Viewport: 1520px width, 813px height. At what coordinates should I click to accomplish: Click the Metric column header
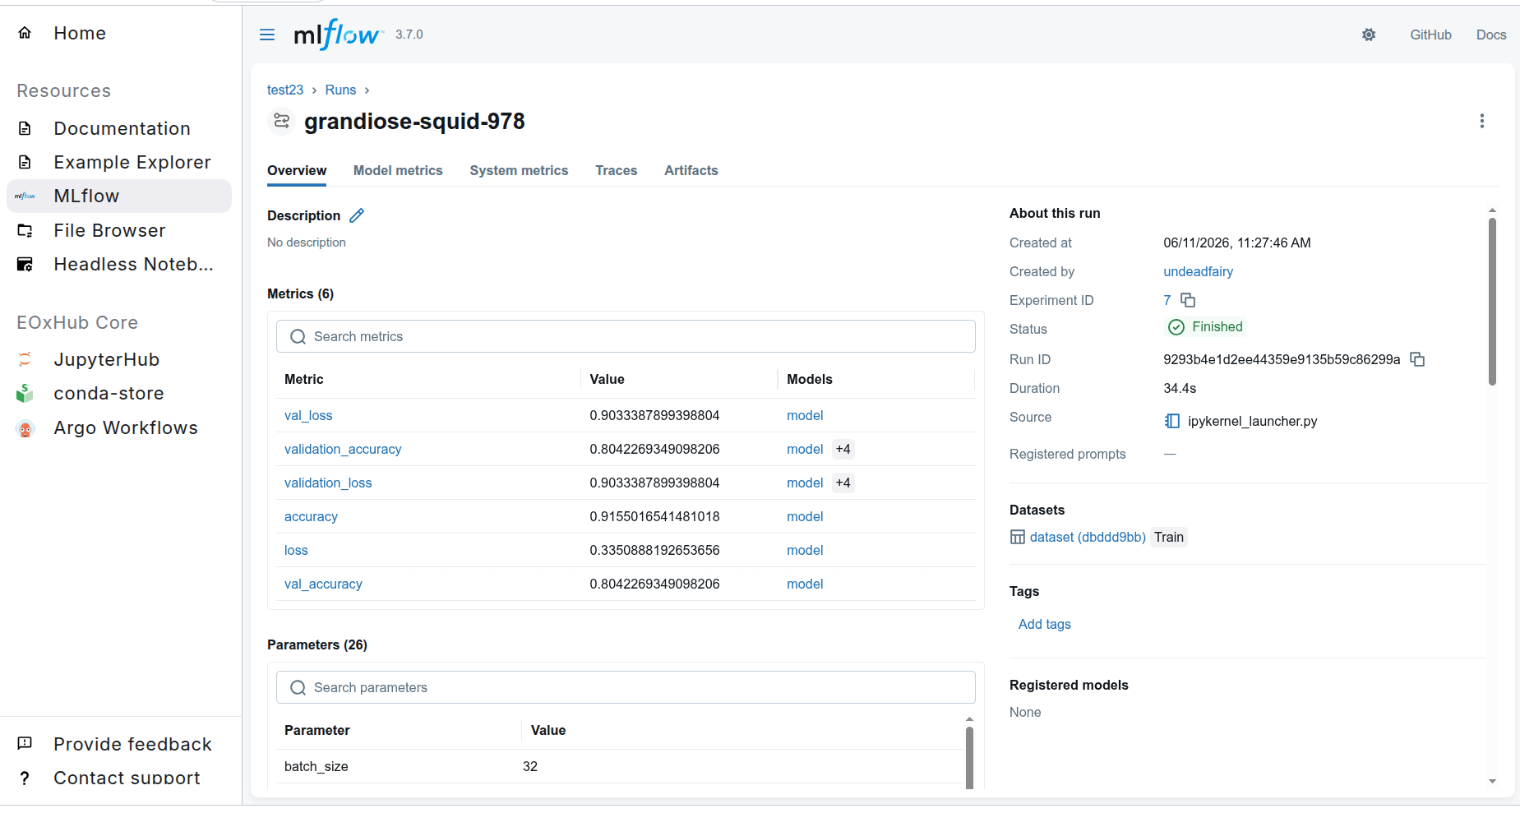304,379
